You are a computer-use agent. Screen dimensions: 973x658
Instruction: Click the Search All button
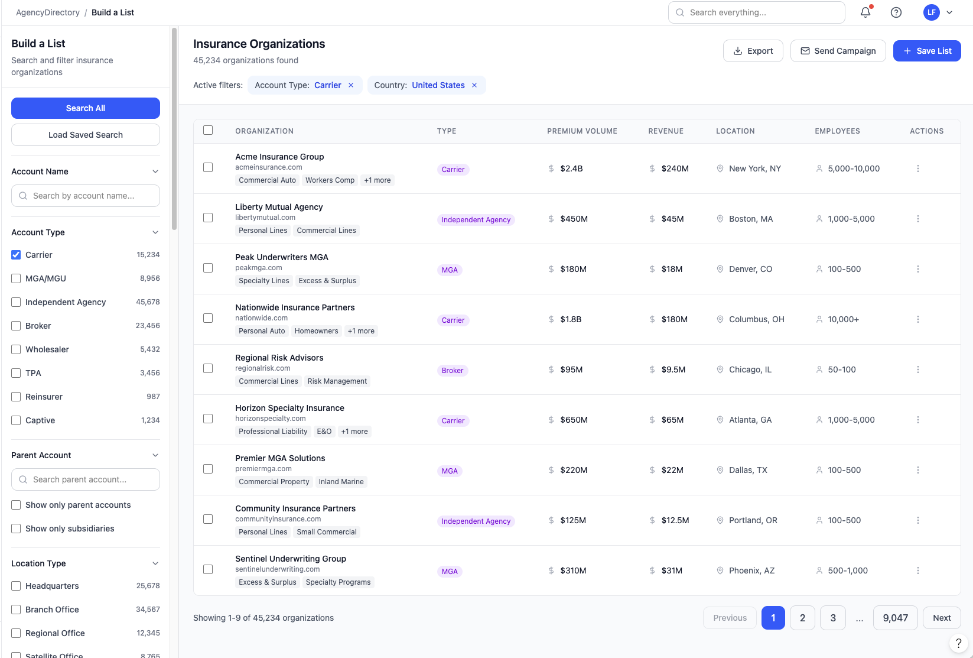coord(86,108)
